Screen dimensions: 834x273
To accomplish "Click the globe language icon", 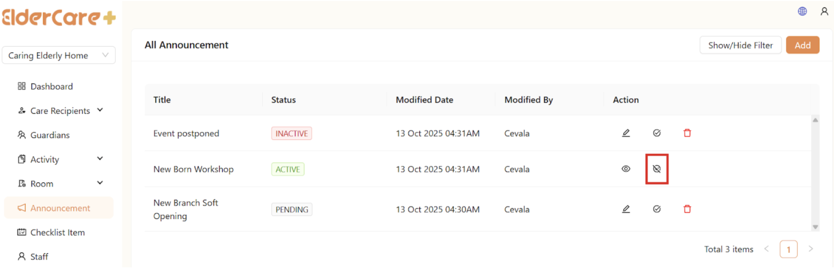I will point(802,11).
